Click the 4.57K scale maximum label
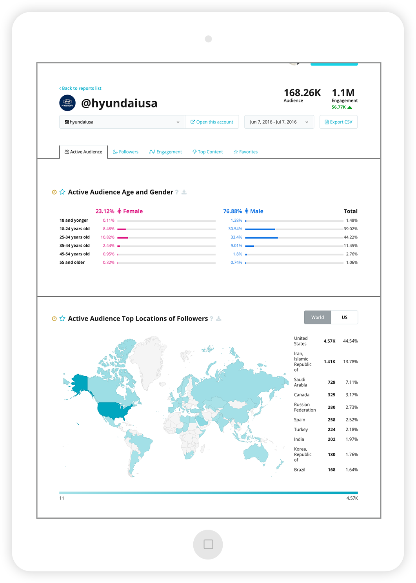 pos(352,498)
